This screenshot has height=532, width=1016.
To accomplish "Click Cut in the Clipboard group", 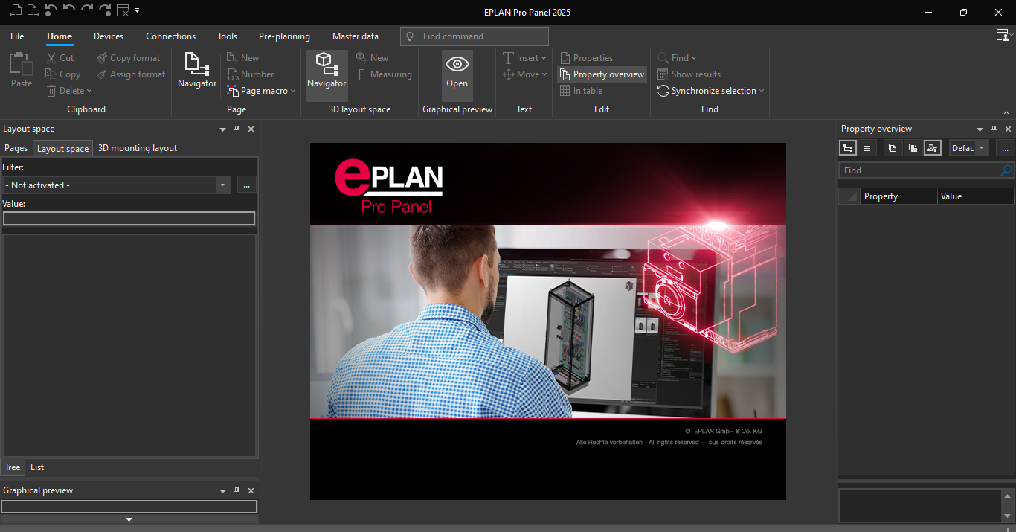I will click(60, 57).
